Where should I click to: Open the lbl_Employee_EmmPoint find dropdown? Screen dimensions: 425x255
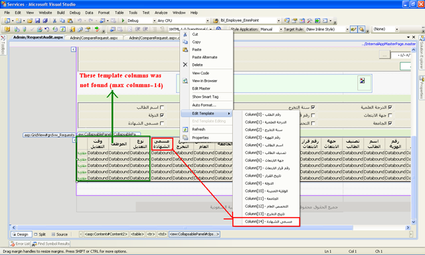click(278, 21)
